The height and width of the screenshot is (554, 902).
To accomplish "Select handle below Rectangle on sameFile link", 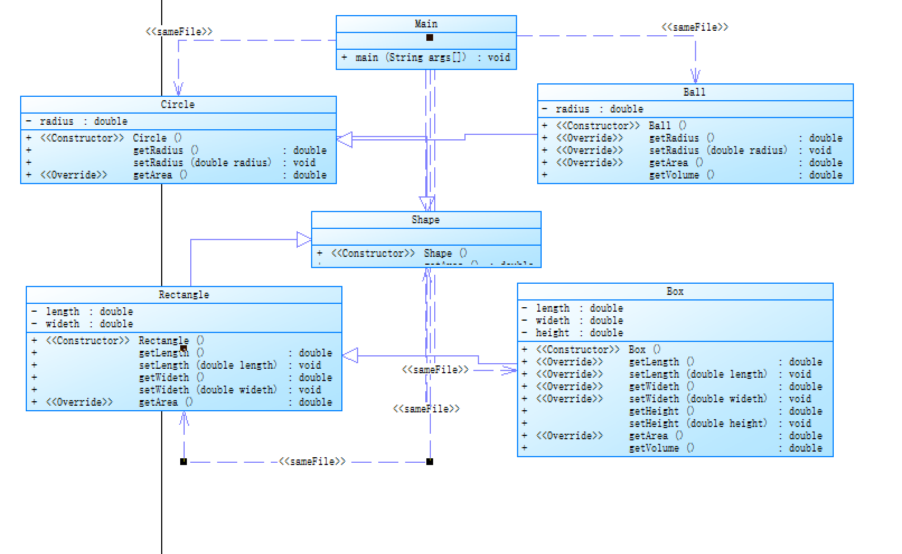I will (184, 462).
